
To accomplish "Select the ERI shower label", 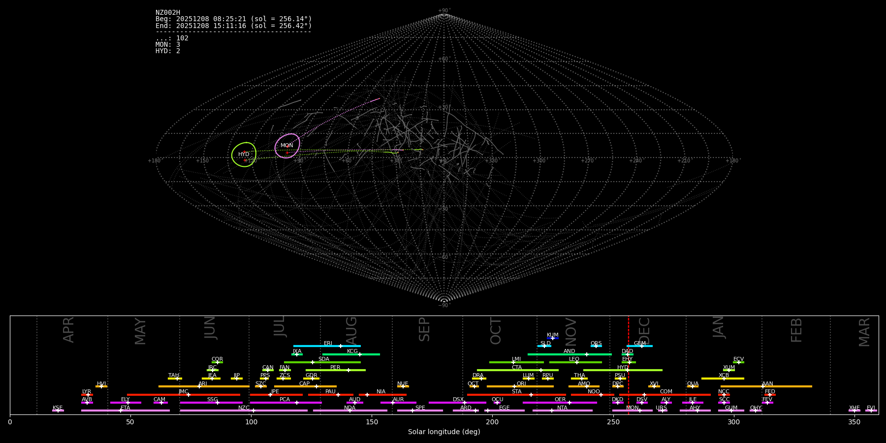I will coord(328,344).
